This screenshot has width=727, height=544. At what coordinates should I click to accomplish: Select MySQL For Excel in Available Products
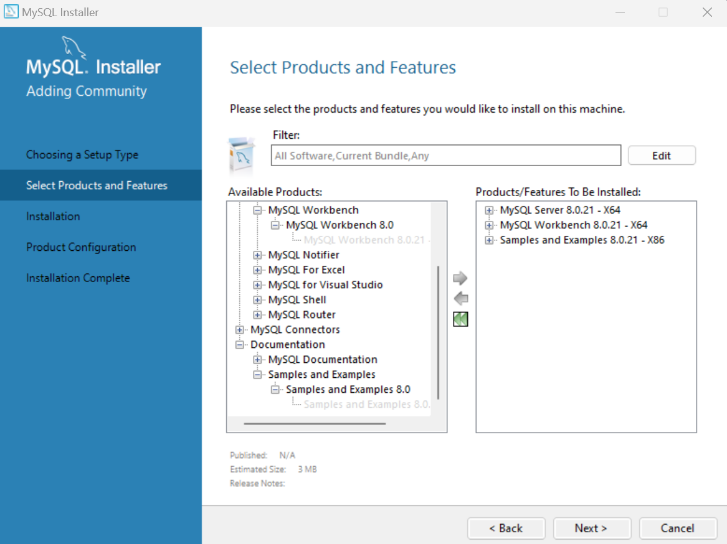click(x=306, y=270)
